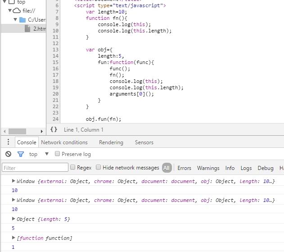Click the last console output value 1
284x252 pixels.
[x=13, y=247]
